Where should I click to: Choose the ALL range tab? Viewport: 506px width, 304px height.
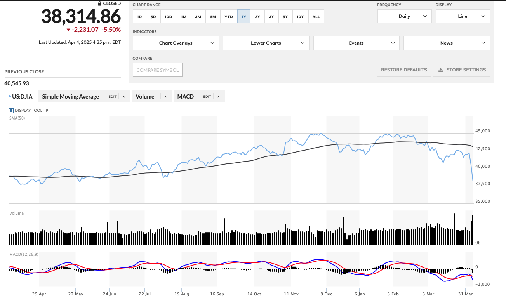tap(316, 17)
